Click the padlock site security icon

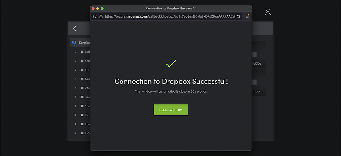pyautogui.click(x=101, y=16)
